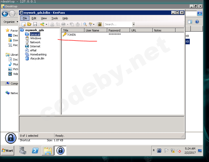This screenshot has width=209, height=162.
Task: Switch to Windows Explorer taskbar button
Action: pos(48,151)
